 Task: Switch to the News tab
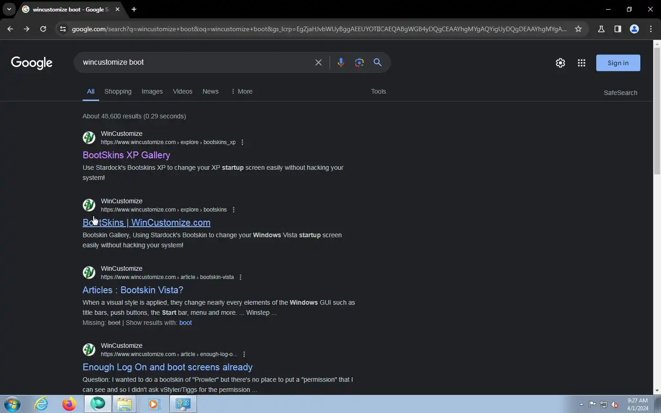pyautogui.click(x=211, y=91)
